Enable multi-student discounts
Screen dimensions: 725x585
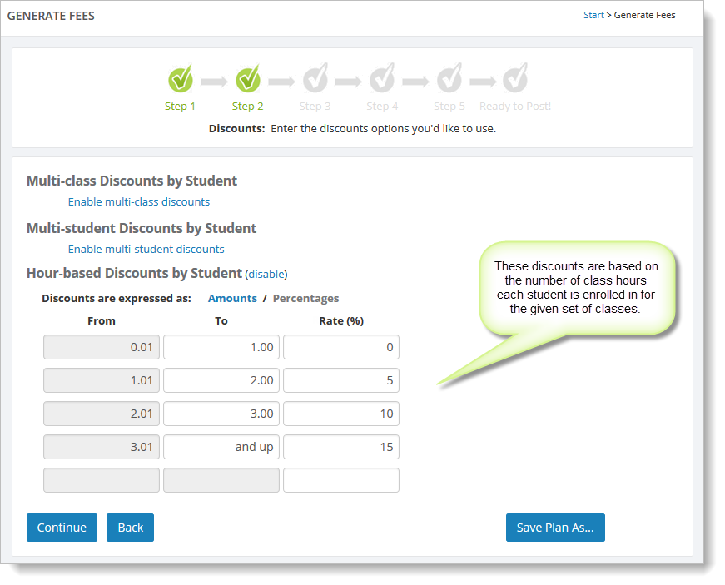(x=146, y=250)
